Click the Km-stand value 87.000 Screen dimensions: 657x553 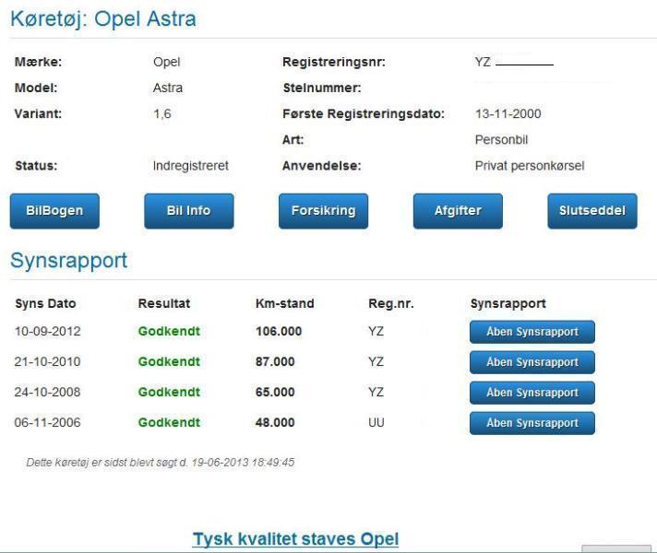(275, 361)
